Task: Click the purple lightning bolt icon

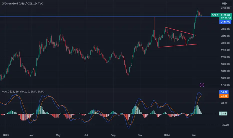Action: (202, 85)
